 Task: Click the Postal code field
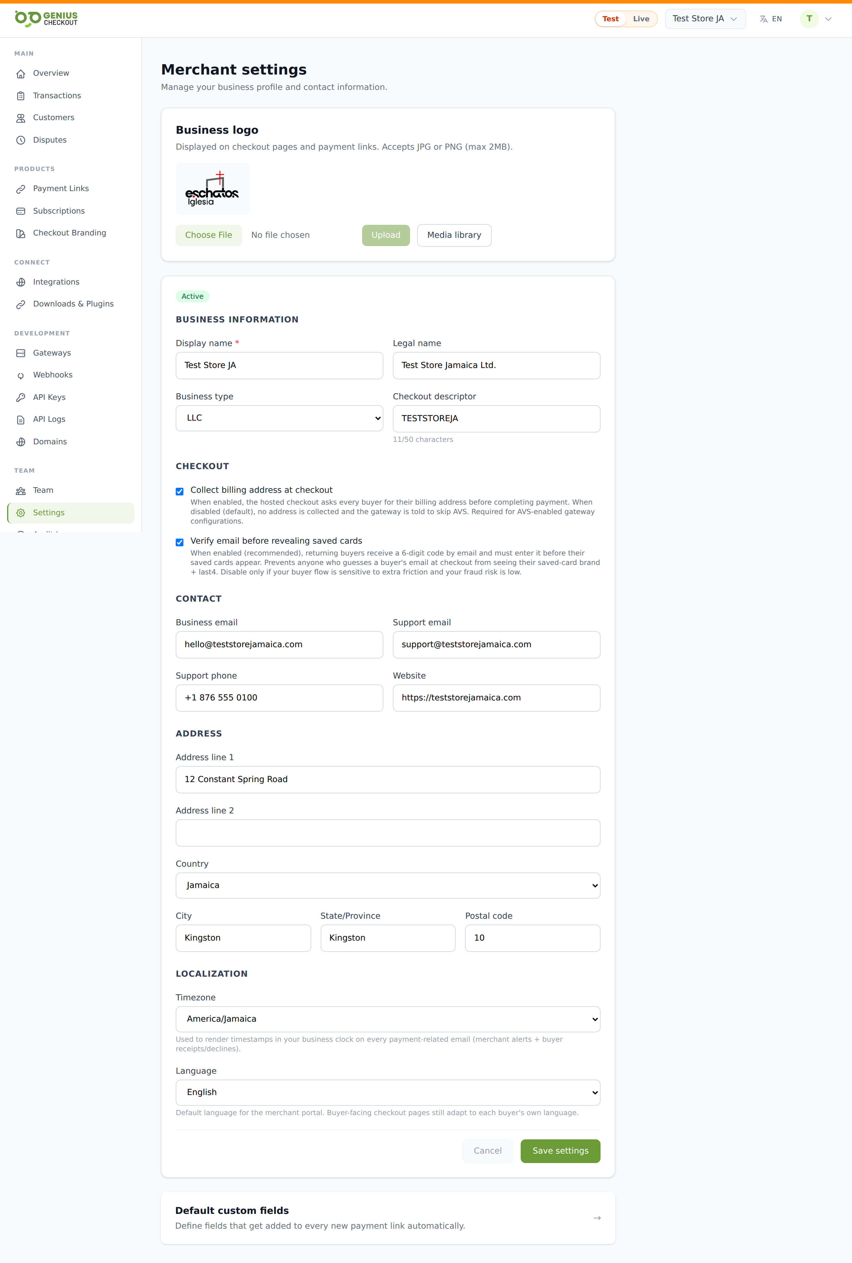(x=532, y=938)
